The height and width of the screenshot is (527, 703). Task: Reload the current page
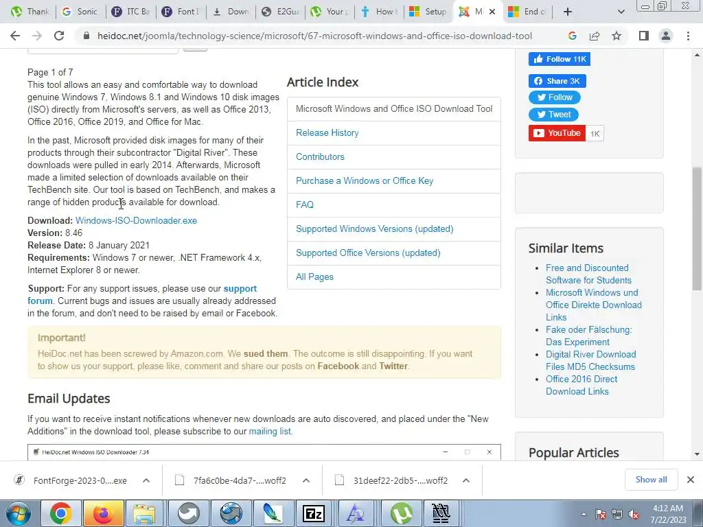[x=59, y=36]
